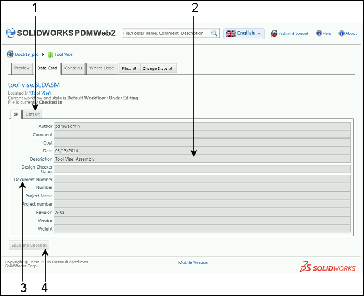This screenshot has height=296, width=364.
Task: Click the About info icon
Action: coord(341,33)
